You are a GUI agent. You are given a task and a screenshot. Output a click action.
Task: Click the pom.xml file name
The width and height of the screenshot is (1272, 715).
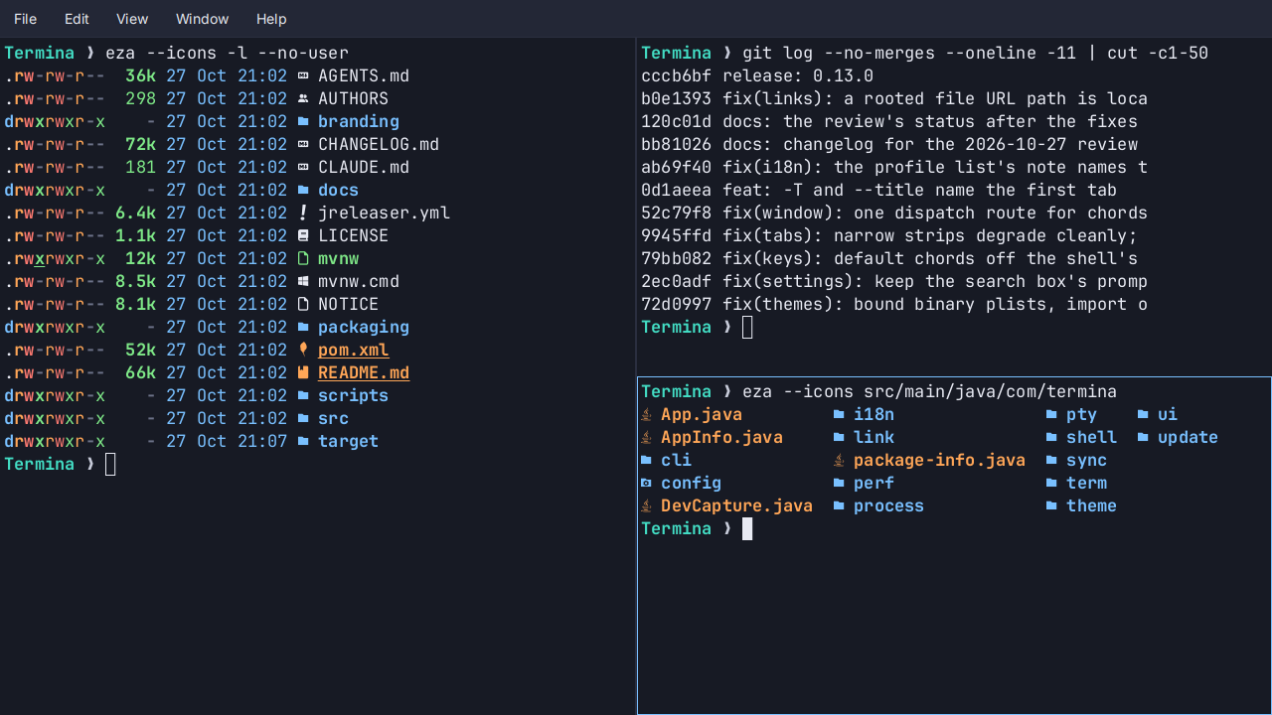pos(354,351)
